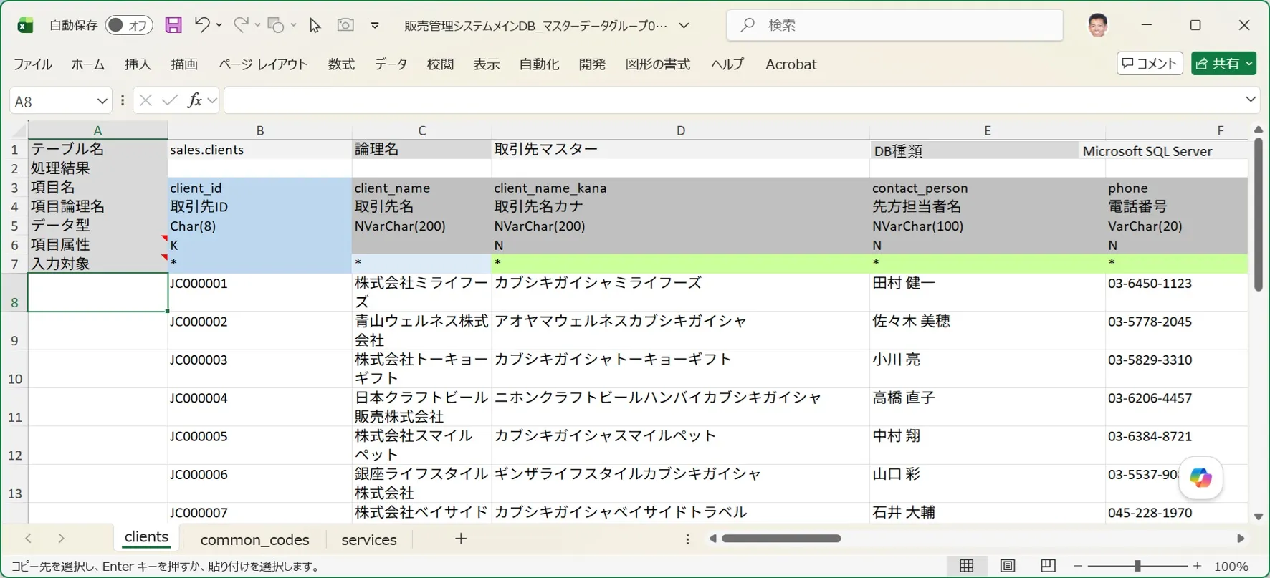The width and height of the screenshot is (1270, 578).
Task: Click the formula bar input area
Action: [x=732, y=100]
